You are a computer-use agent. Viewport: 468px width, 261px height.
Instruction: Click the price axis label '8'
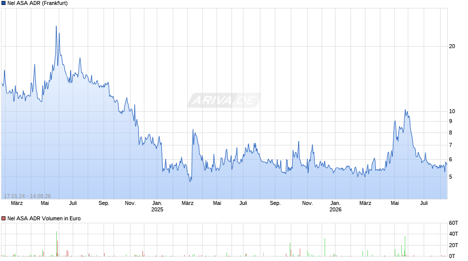[x=451, y=132]
